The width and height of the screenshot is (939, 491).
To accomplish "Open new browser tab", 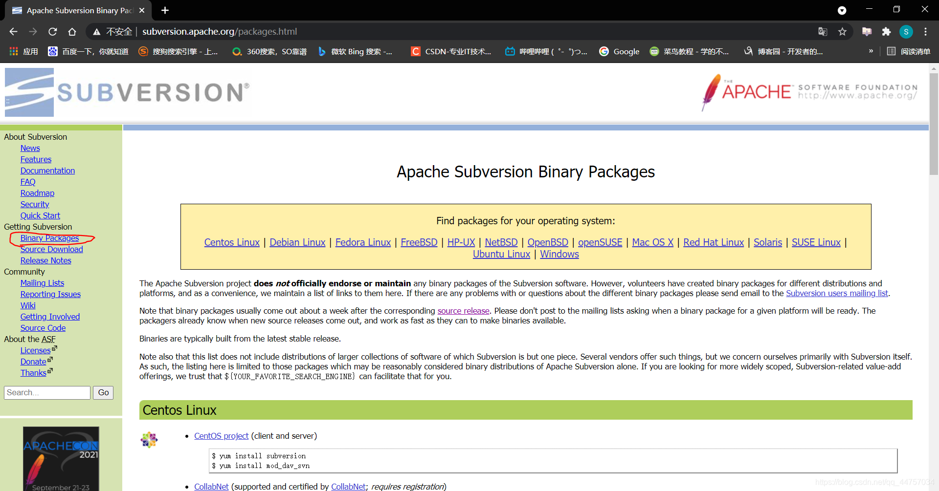I will click(x=165, y=10).
